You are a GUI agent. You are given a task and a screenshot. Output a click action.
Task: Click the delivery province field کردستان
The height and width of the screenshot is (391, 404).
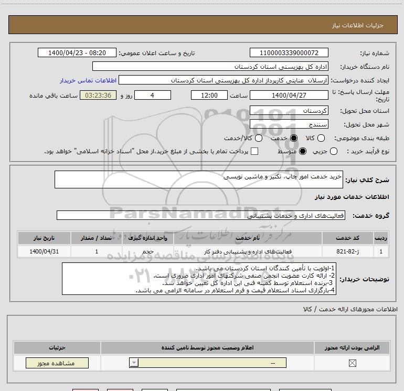coord(289,111)
